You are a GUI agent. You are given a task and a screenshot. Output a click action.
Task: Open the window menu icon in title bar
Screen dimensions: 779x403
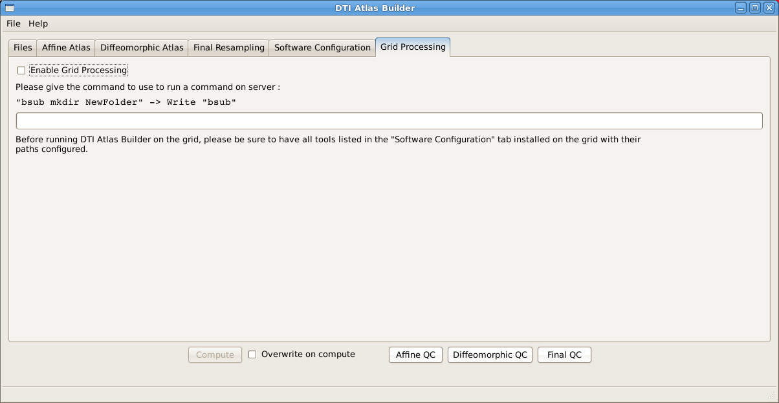tap(10, 8)
